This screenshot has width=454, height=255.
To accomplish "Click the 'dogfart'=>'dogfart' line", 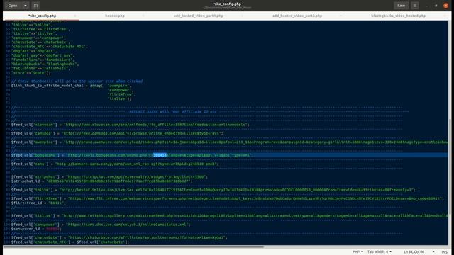I will coord(34,51).
